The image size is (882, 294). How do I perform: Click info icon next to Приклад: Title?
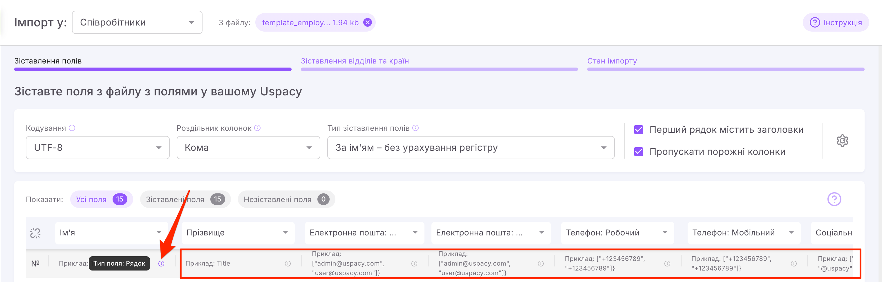click(288, 264)
